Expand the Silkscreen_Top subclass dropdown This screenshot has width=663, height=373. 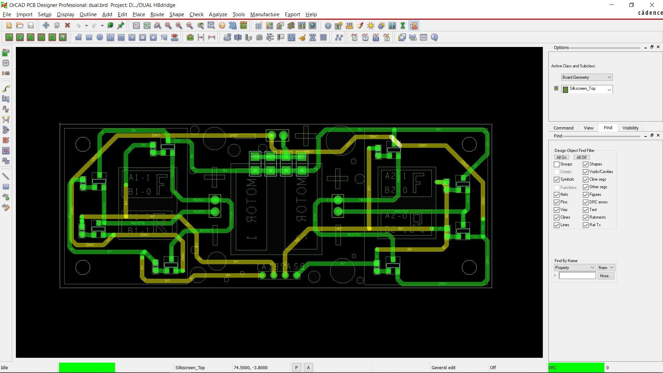609,89
